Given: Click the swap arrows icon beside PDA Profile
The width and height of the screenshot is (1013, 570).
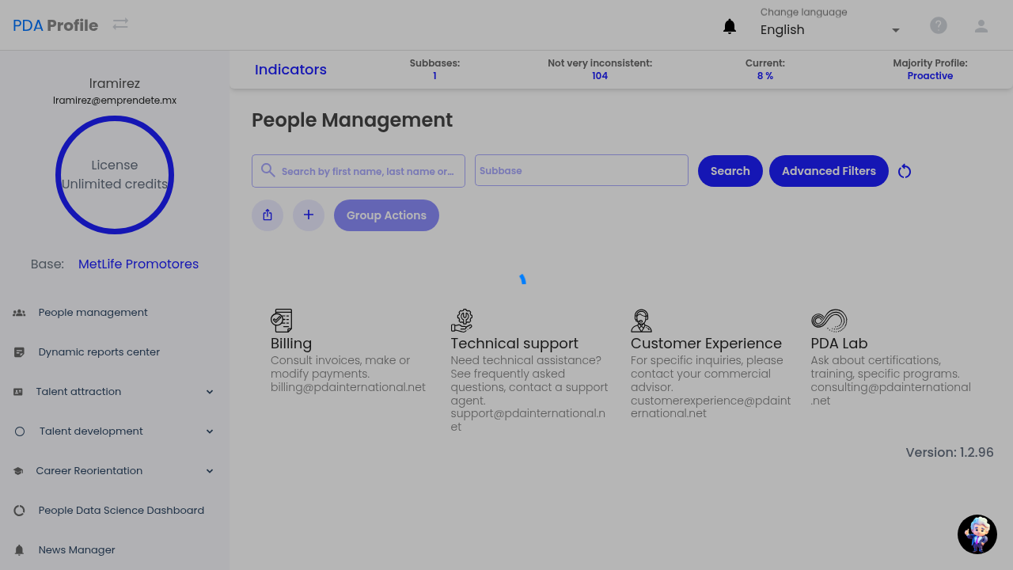Looking at the screenshot, I should (x=120, y=25).
